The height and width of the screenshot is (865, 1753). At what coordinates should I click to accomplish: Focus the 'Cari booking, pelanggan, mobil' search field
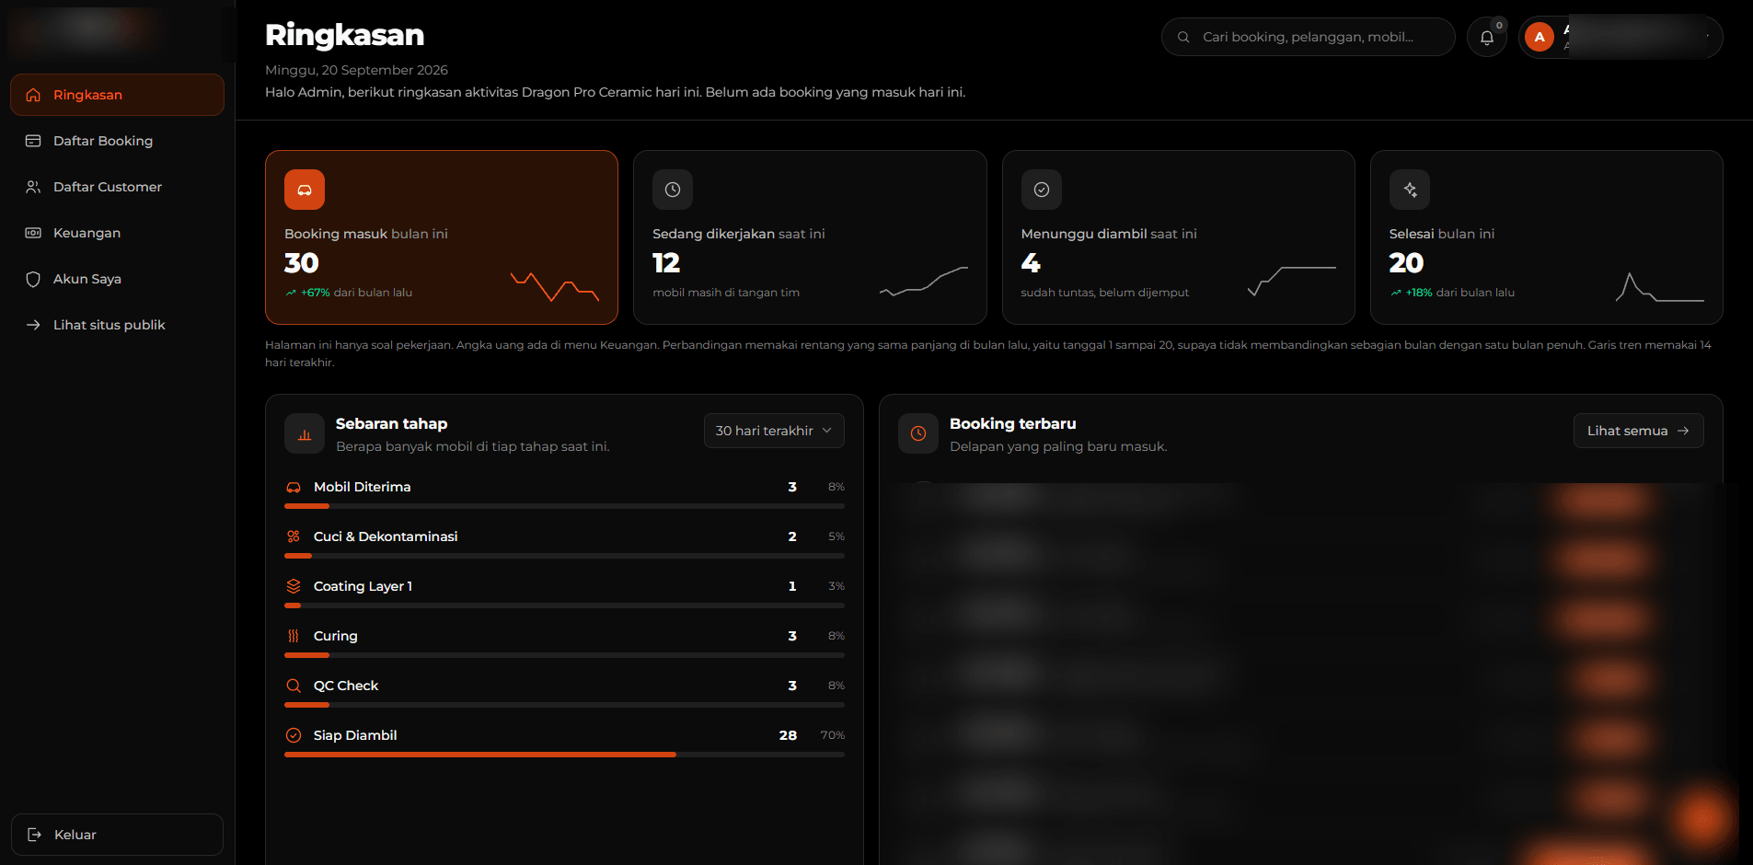[x=1308, y=37]
